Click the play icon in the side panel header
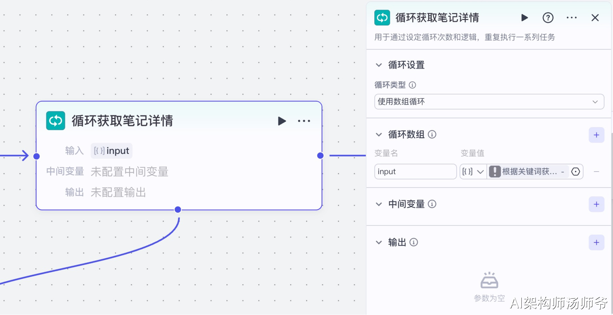Viewport: 613px width, 315px height. coord(524,18)
